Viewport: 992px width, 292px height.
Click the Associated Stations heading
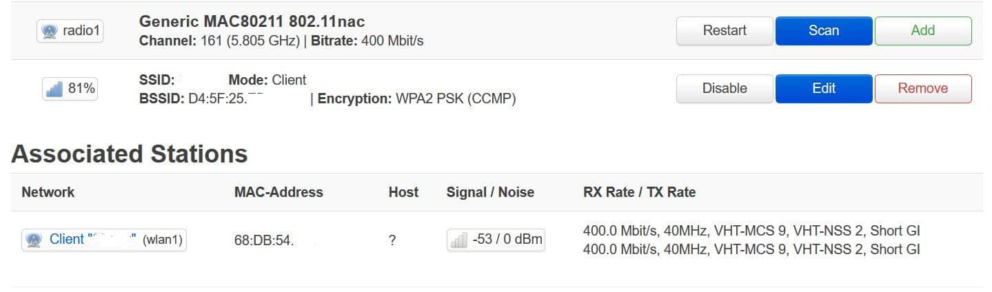(130, 154)
